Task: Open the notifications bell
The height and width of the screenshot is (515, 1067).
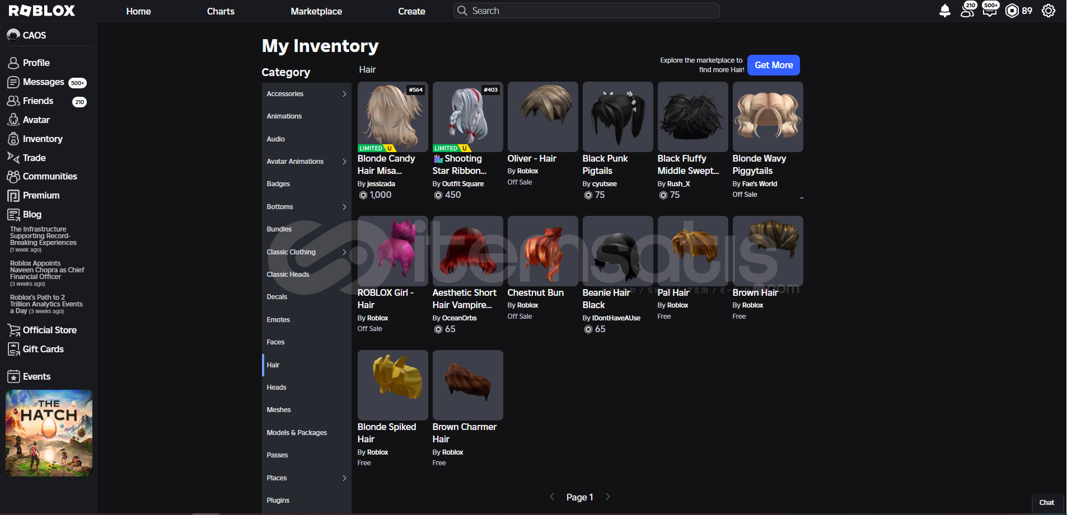Action: (945, 11)
